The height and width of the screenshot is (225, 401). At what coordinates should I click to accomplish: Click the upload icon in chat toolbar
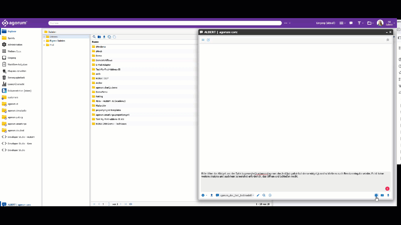coord(211,195)
